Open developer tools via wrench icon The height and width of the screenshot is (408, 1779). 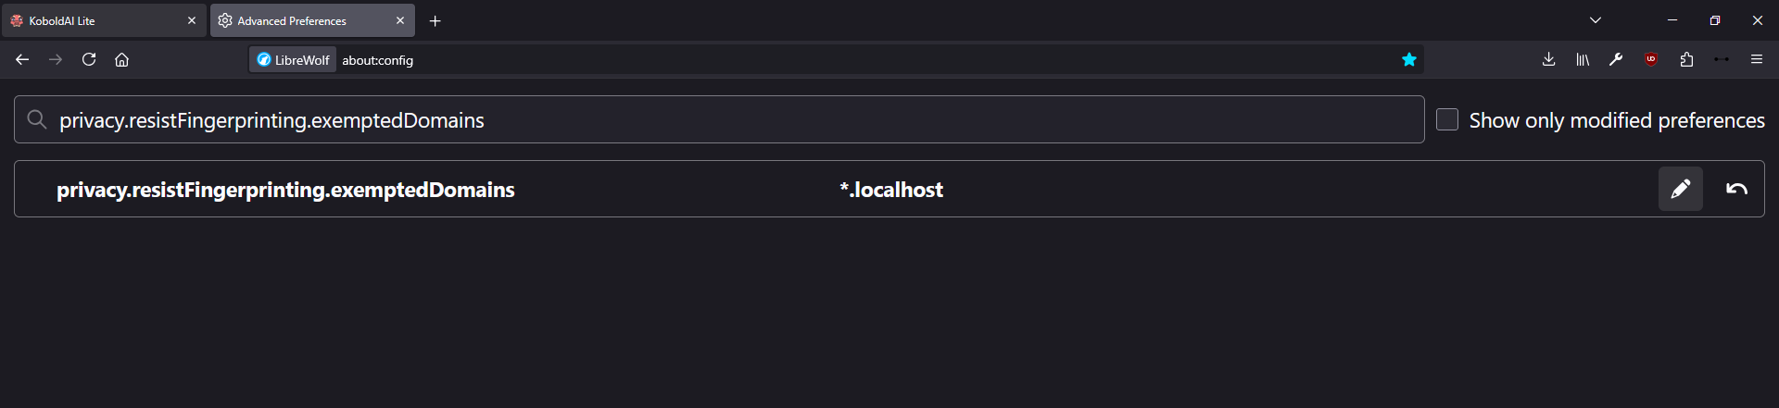(1616, 59)
